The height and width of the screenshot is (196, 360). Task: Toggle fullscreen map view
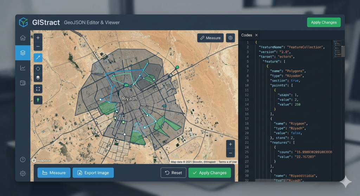pos(38,89)
